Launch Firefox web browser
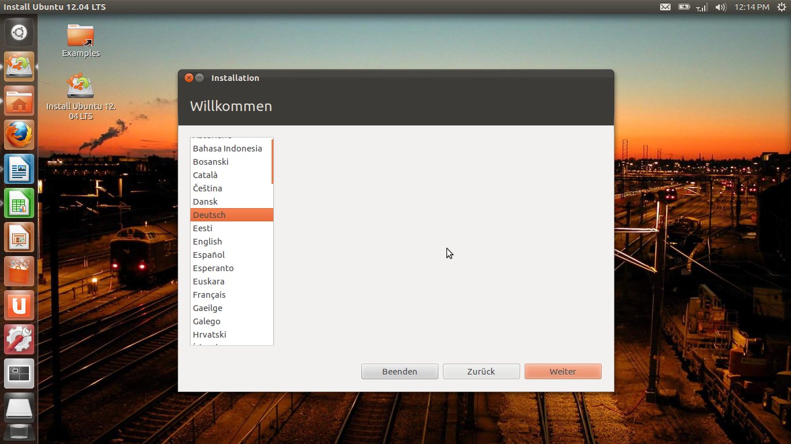 click(19, 135)
